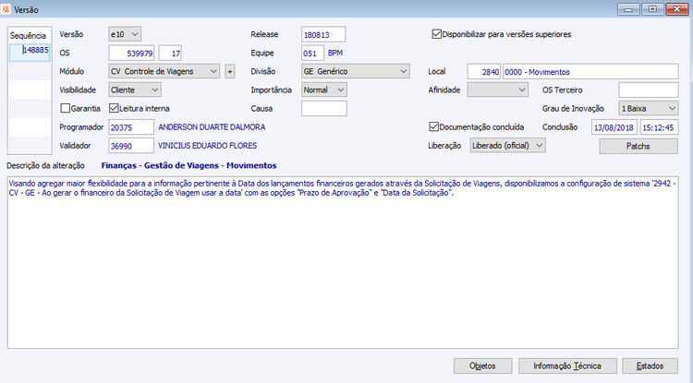Viewport: 693px width, 383px height.
Task: Click the plus button beside Módulo
Action: (230, 71)
